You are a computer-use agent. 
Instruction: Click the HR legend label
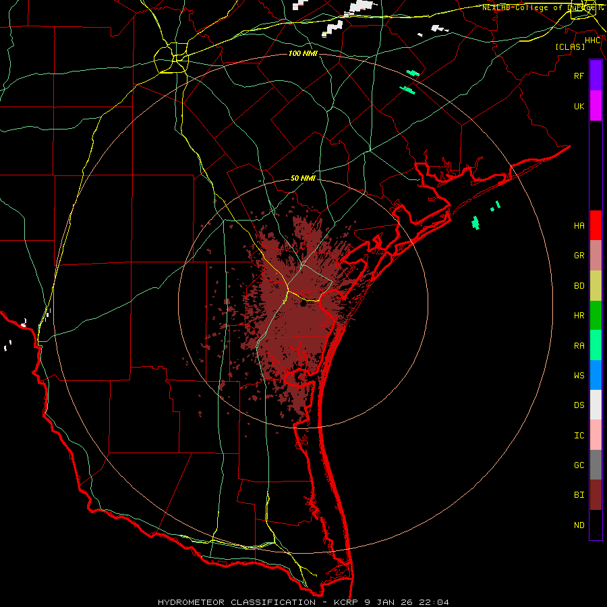[579, 316]
